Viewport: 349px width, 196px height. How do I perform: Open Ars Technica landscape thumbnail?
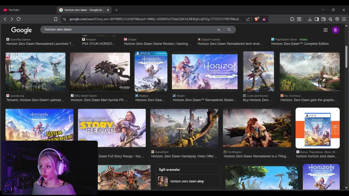coord(310,72)
